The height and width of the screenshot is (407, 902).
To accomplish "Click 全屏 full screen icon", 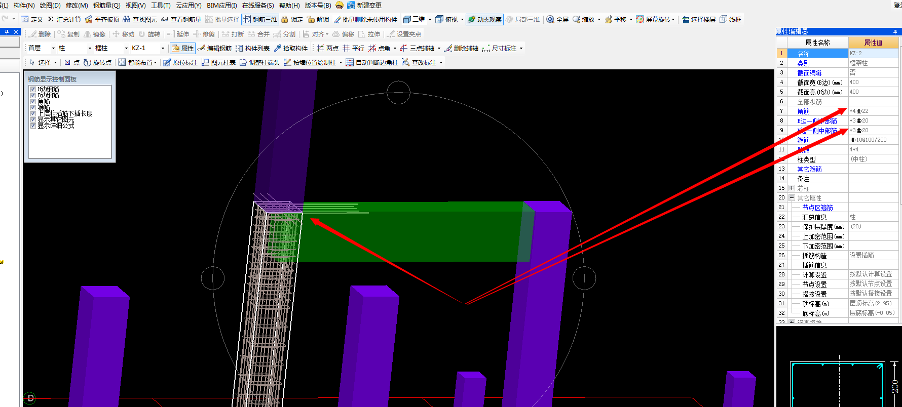I will [x=557, y=19].
